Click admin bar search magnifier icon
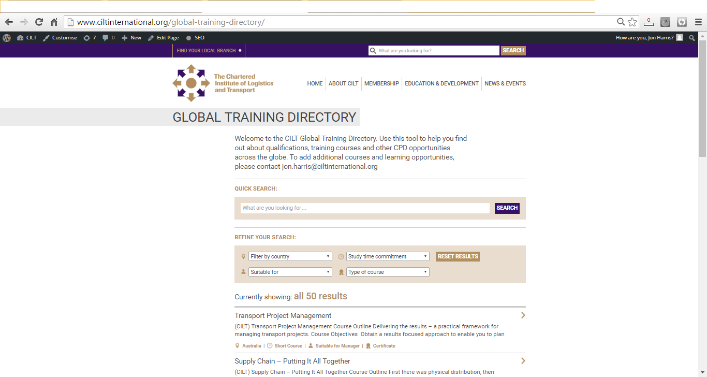The image size is (707, 377). click(692, 38)
